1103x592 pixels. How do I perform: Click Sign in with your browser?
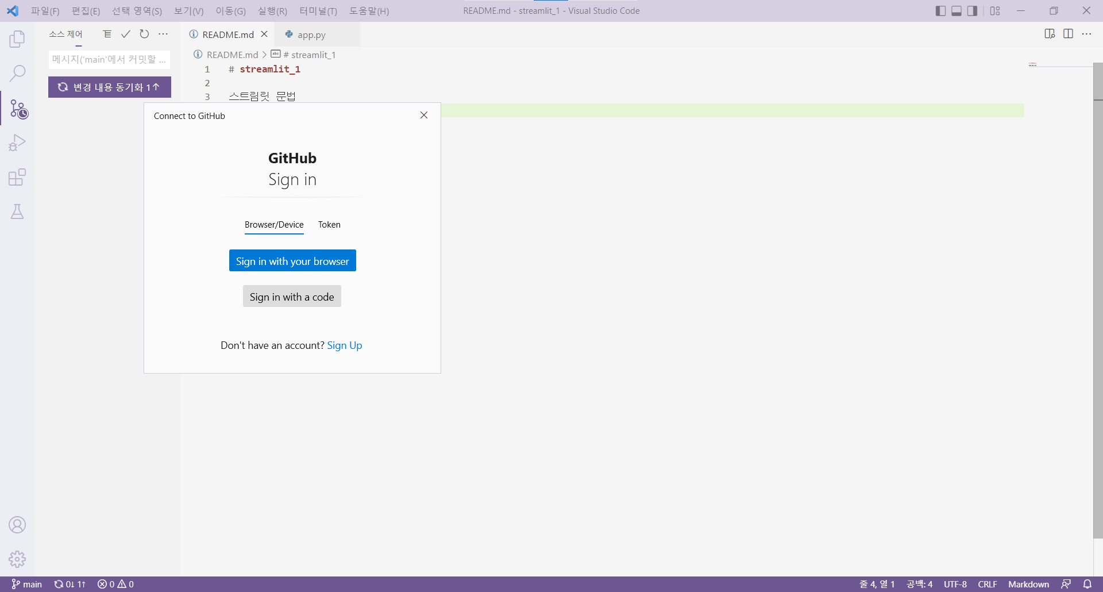click(x=292, y=261)
